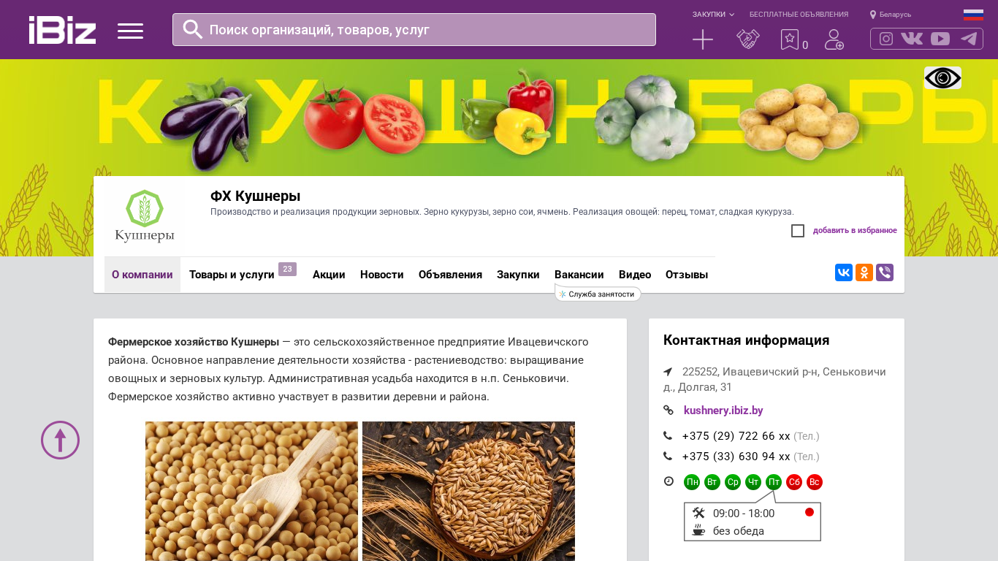The width and height of the screenshot is (998, 561).
Task: Open the barley grain photo thumbnail
Action: coord(468,491)
